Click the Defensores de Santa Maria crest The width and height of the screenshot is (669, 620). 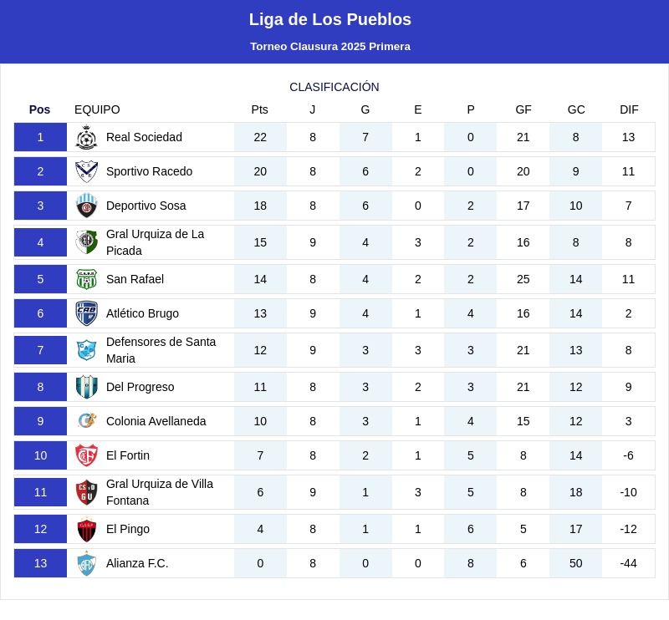pyautogui.click(x=87, y=350)
